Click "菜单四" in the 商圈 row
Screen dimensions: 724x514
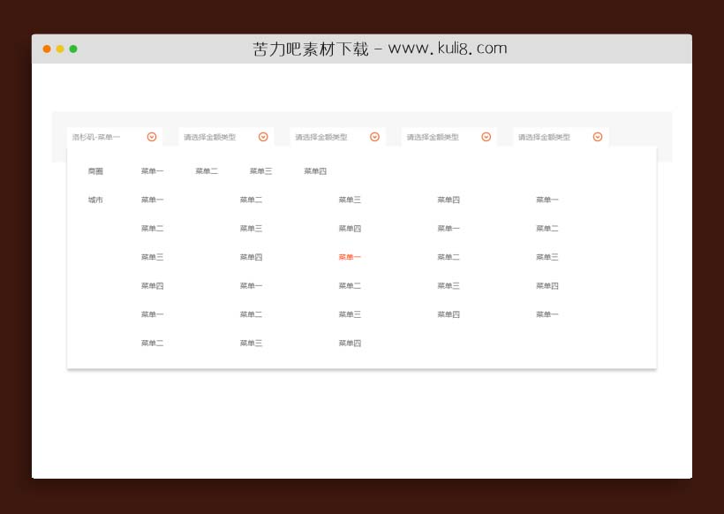pyautogui.click(x=315, y=170)
